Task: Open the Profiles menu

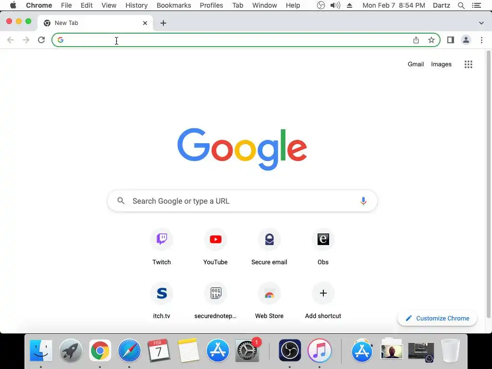Action: (211, 5)
